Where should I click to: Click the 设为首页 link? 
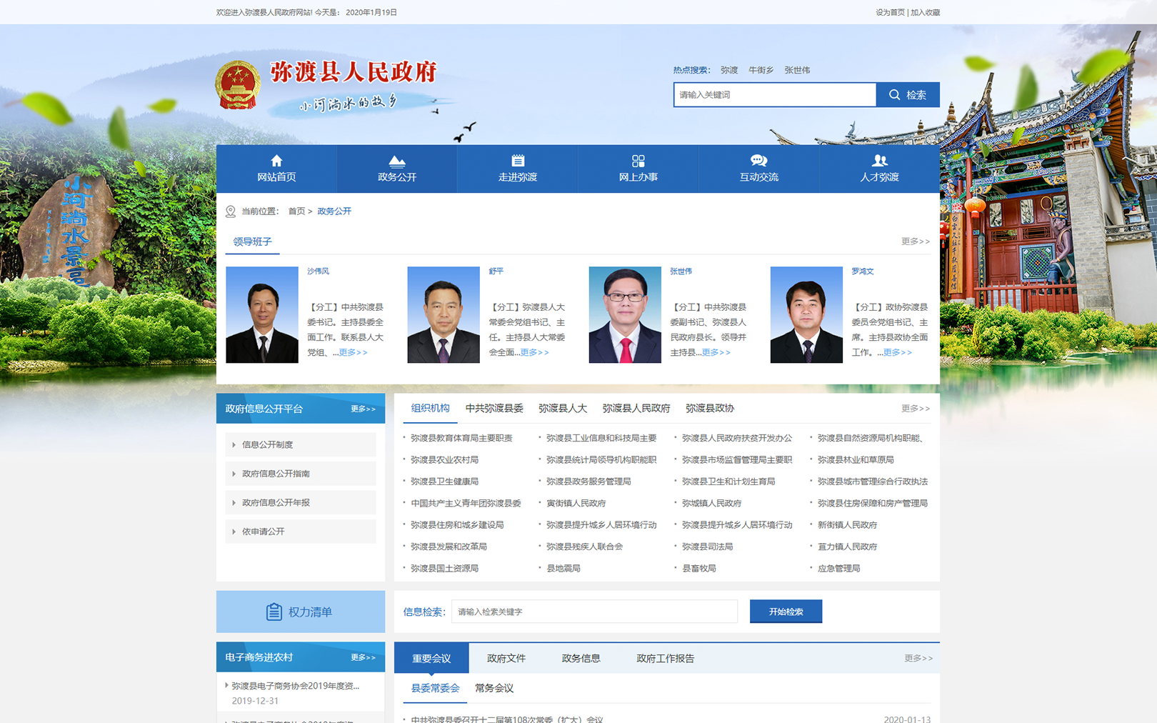890,12
